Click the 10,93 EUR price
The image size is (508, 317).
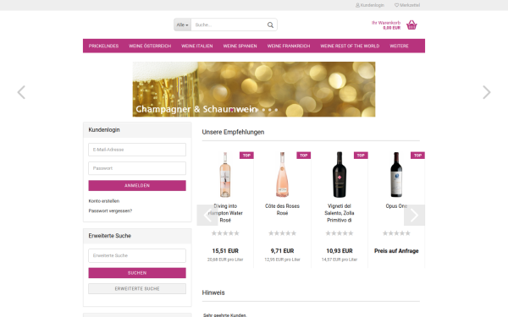340,251
